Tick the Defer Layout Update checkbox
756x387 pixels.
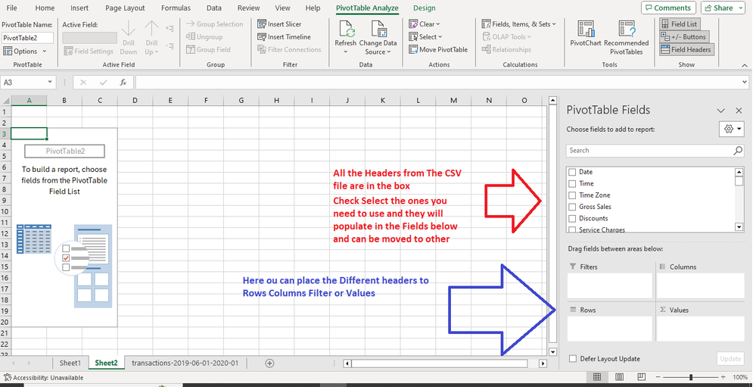tap(573, 359)
